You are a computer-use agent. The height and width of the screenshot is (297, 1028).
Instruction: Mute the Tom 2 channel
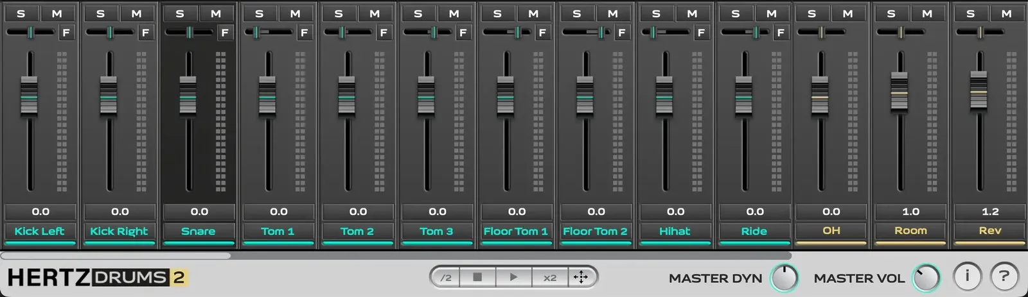click(x=375, y=13)
